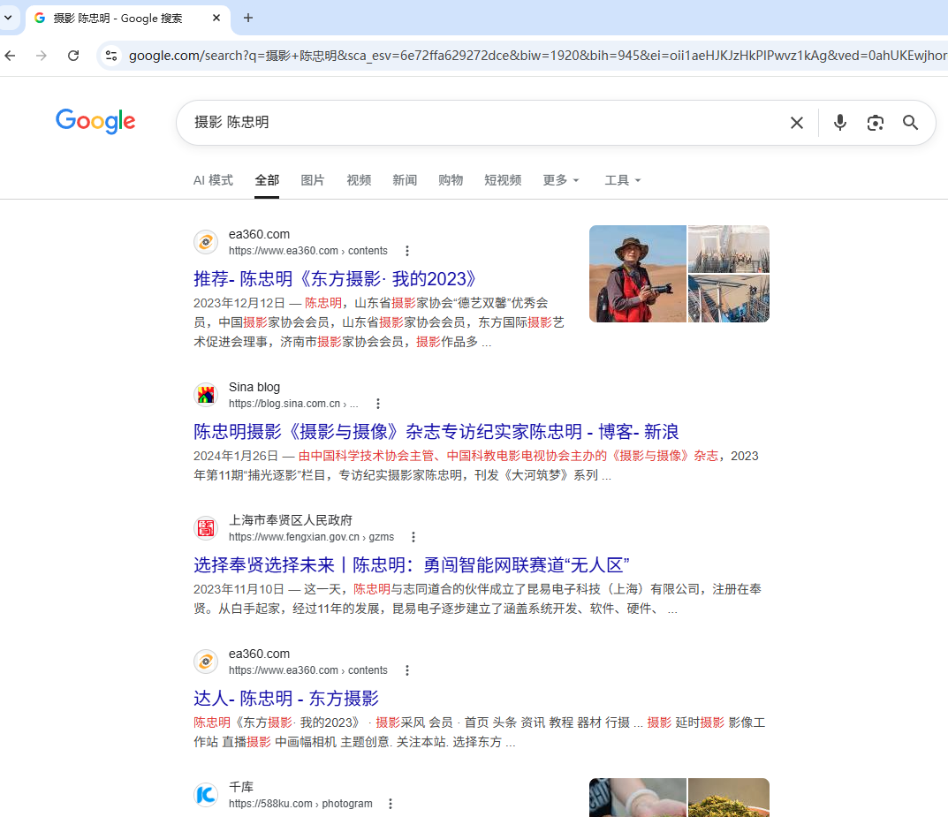Click the reload page icon
The width and height of the screenshot is (948, 817).
(x=73, y=55)
